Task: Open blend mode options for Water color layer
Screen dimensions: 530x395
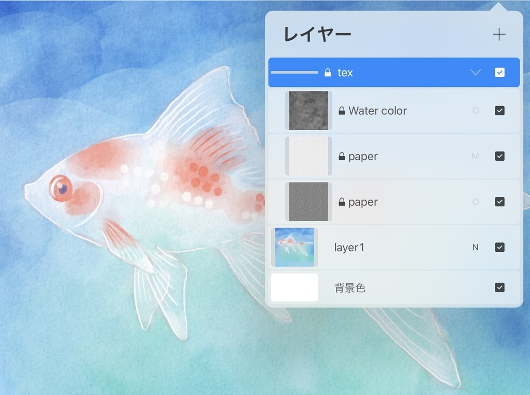Action: coord(476,111)
